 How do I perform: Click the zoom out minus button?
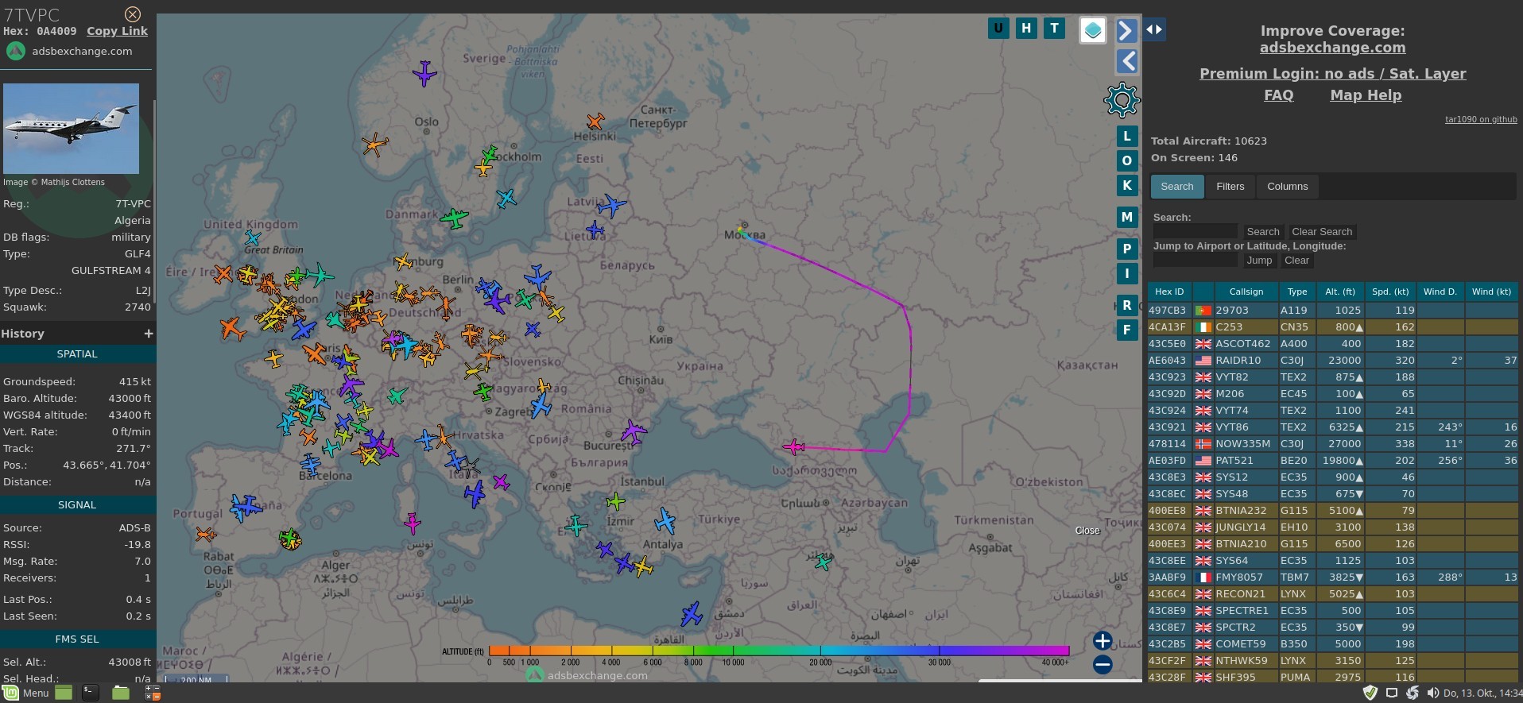(1102, 665)
